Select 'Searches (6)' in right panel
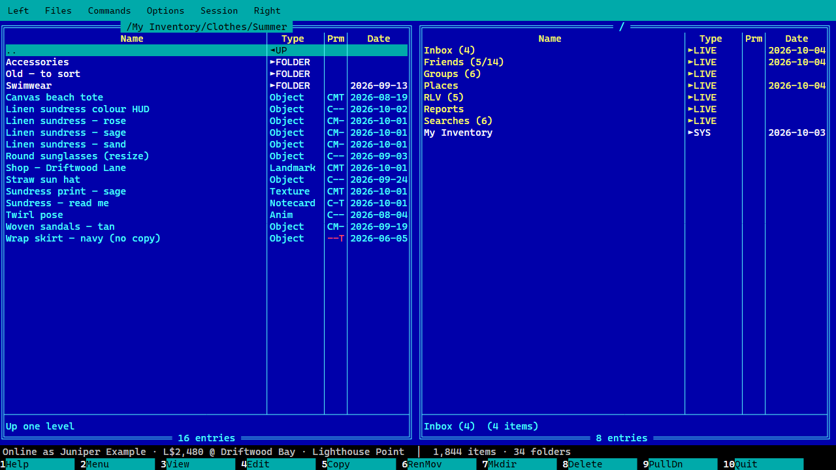 pyautogui.click(x=624, y=121)
